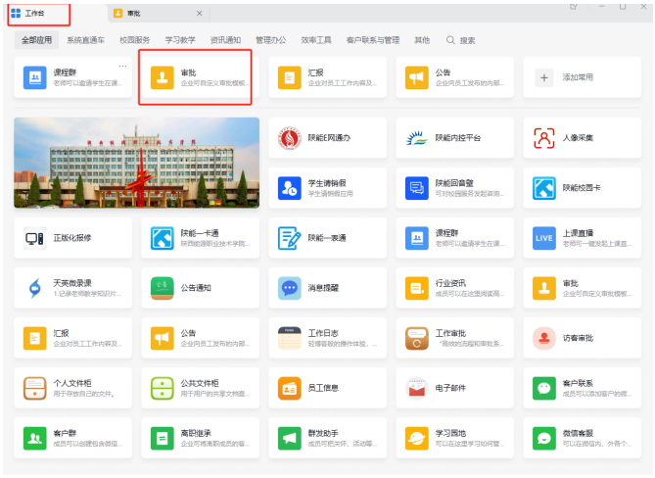Open the 人像采集 face capture app
The height and width of the screenshot is (478, 655).
point(580,138)
